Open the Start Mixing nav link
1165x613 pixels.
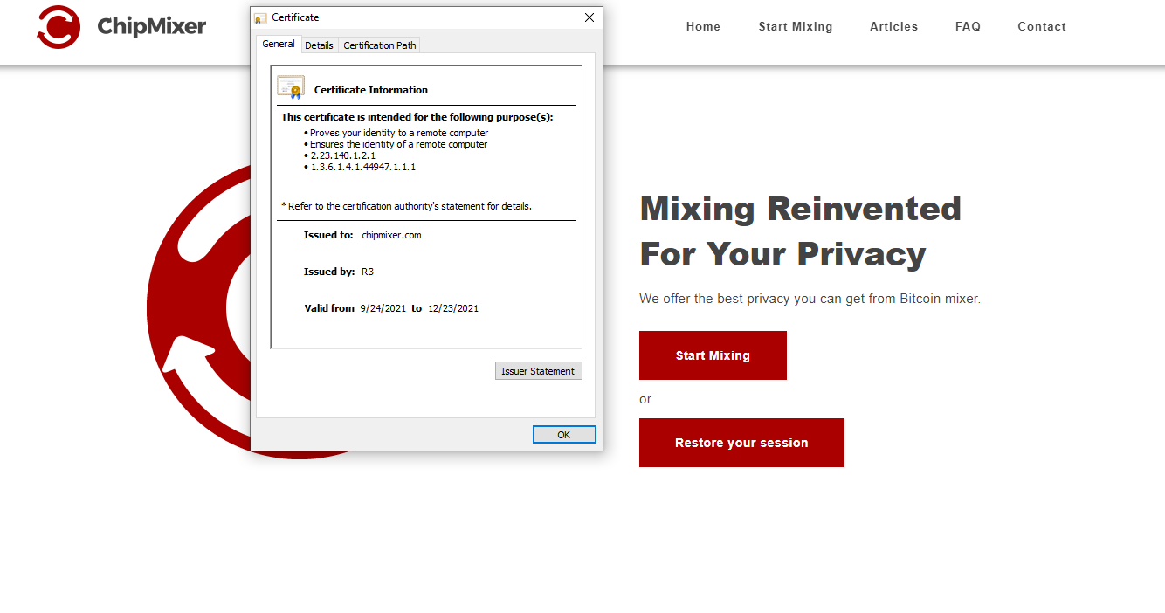point(796,27)
